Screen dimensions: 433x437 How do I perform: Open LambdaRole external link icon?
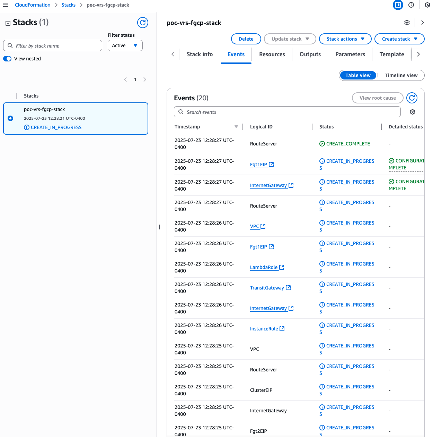[x=282, y=267]
